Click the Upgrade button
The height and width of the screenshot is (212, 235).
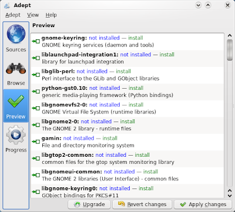[x=89, y=204]
